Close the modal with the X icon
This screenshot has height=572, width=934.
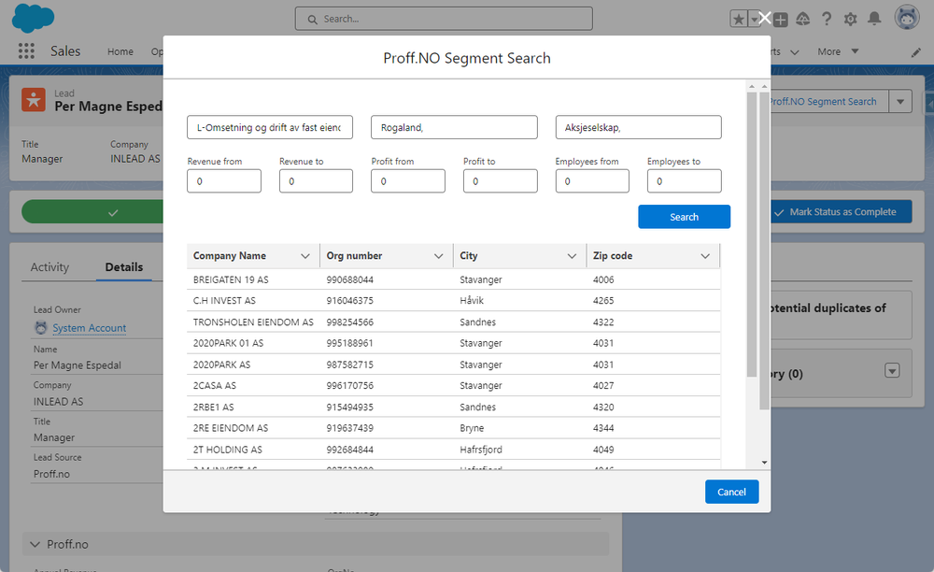pos(765,19)
